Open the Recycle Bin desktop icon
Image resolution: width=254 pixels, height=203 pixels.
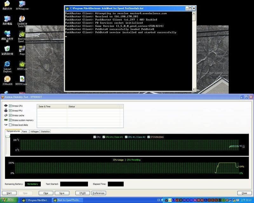pyautogui.click(x=7, y=49)
